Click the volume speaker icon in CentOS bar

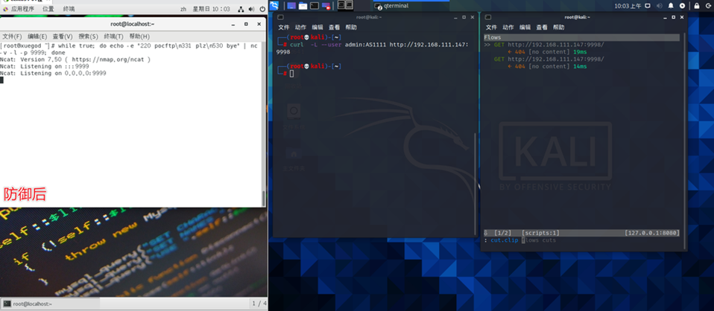pyautogui.click(x=251, y=9)
